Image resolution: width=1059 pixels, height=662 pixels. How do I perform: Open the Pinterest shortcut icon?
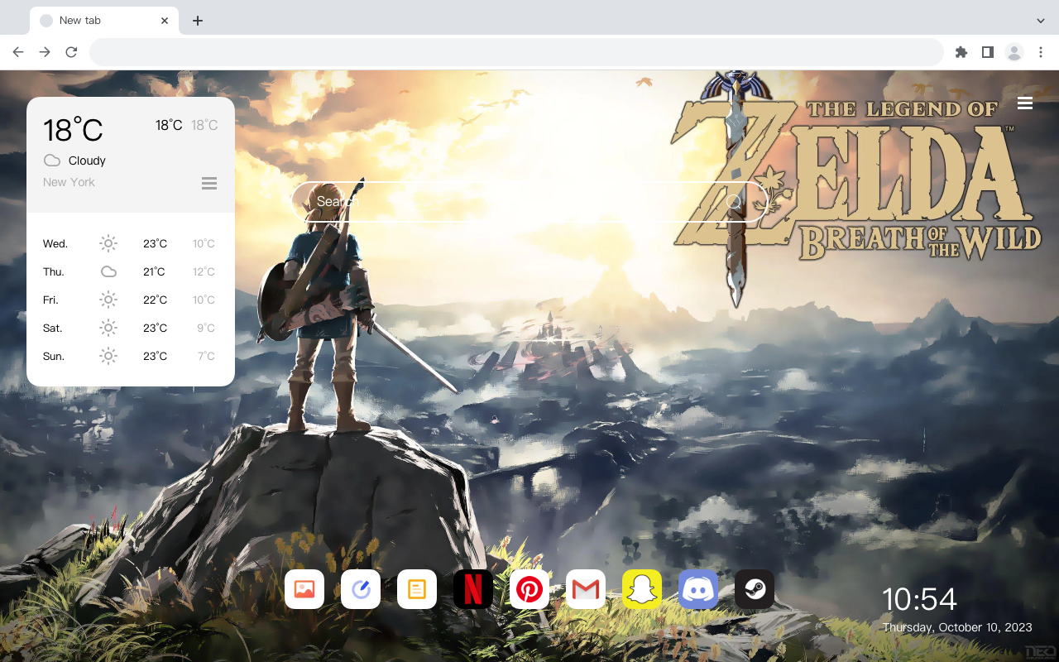click(x=529, y=589)
